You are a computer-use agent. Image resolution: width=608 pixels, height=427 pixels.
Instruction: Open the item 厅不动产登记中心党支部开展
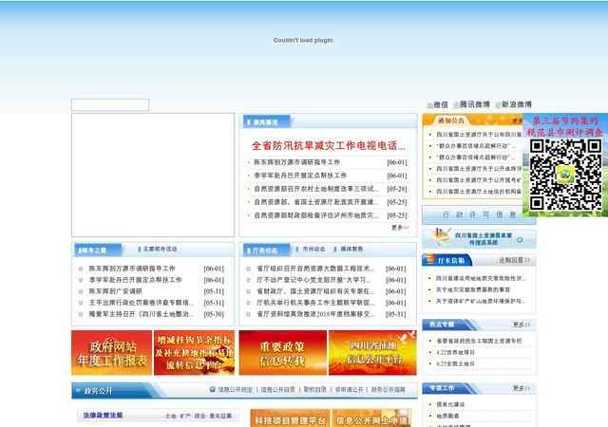pos(313,280)
